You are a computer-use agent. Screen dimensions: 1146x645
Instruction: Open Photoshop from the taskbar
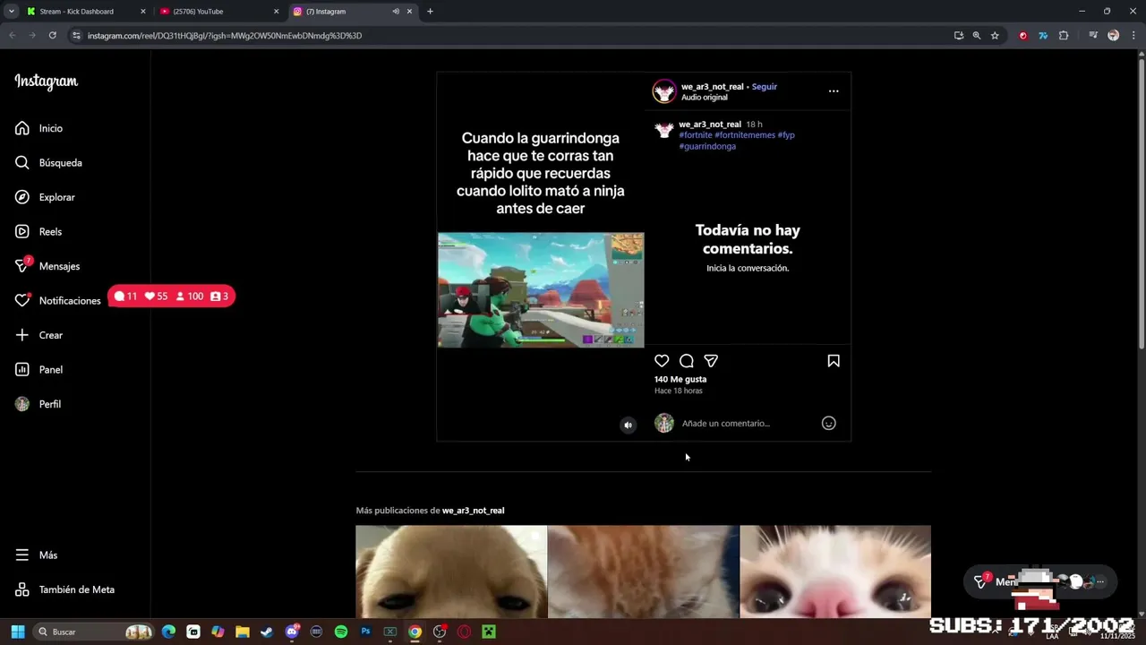(x=365, y=632)
